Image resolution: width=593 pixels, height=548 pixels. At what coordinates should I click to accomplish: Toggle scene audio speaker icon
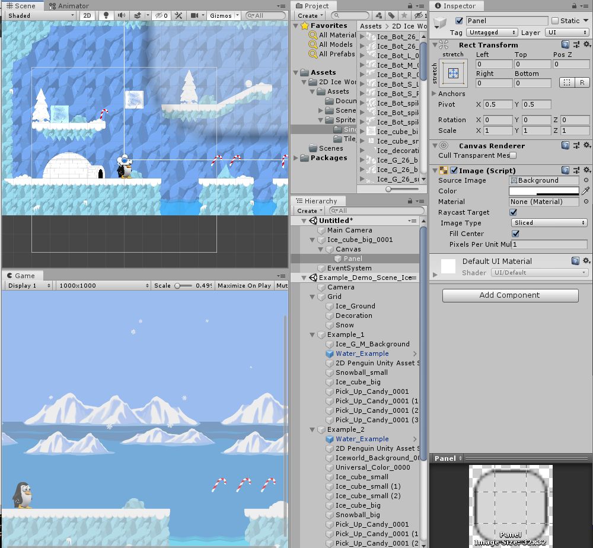(122, 16)
